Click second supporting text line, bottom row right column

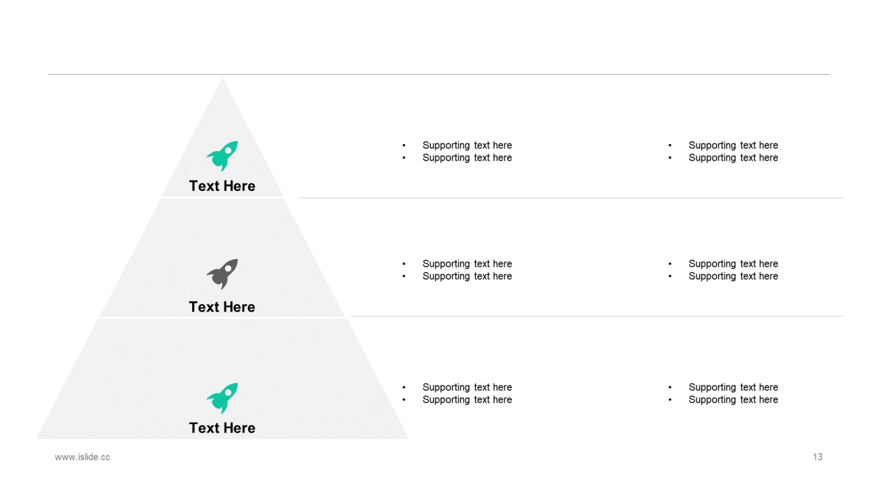[733, 400]
